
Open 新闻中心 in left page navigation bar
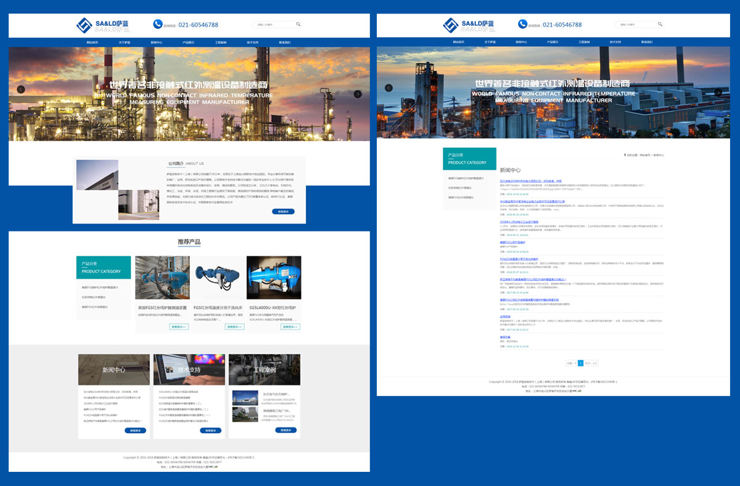pos(157,43)
